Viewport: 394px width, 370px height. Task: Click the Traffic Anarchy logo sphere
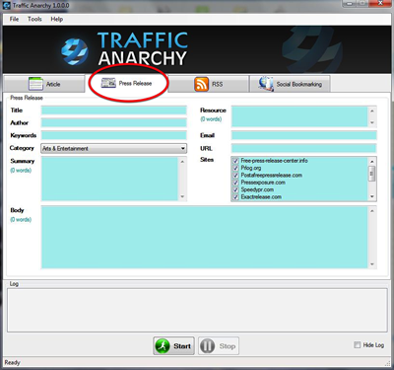(75, 51)
